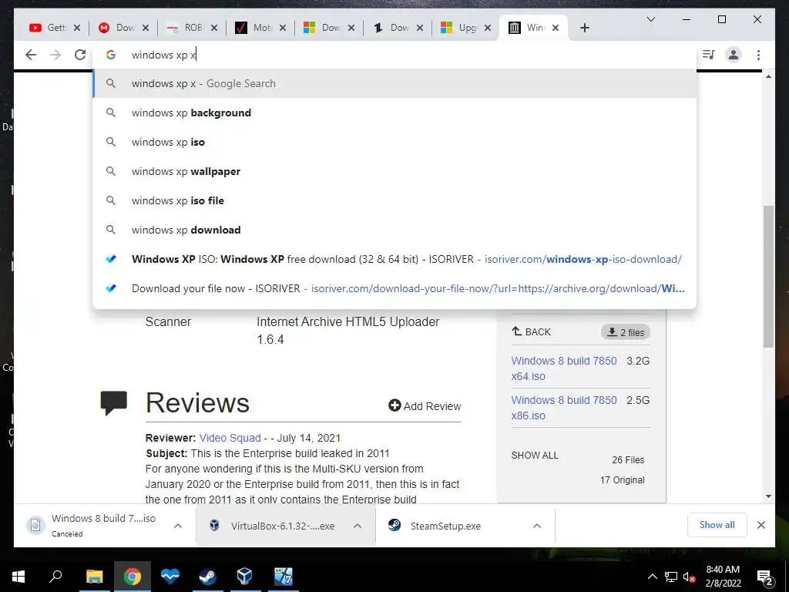This screenshot has width=789, height=592.
Task: Choose the 'windows xp iso' suggestion
Action: 395,142
